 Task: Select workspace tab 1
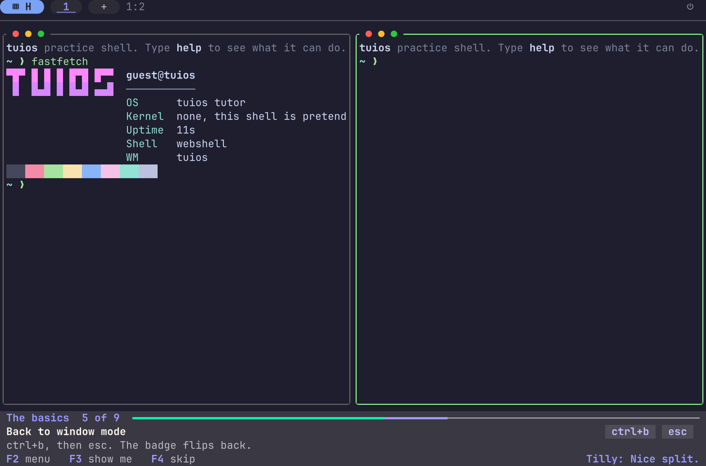[x=66, y=7]
